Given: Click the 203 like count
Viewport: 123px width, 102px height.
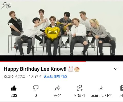Looking at the screenshot, I should pos(14,95).
